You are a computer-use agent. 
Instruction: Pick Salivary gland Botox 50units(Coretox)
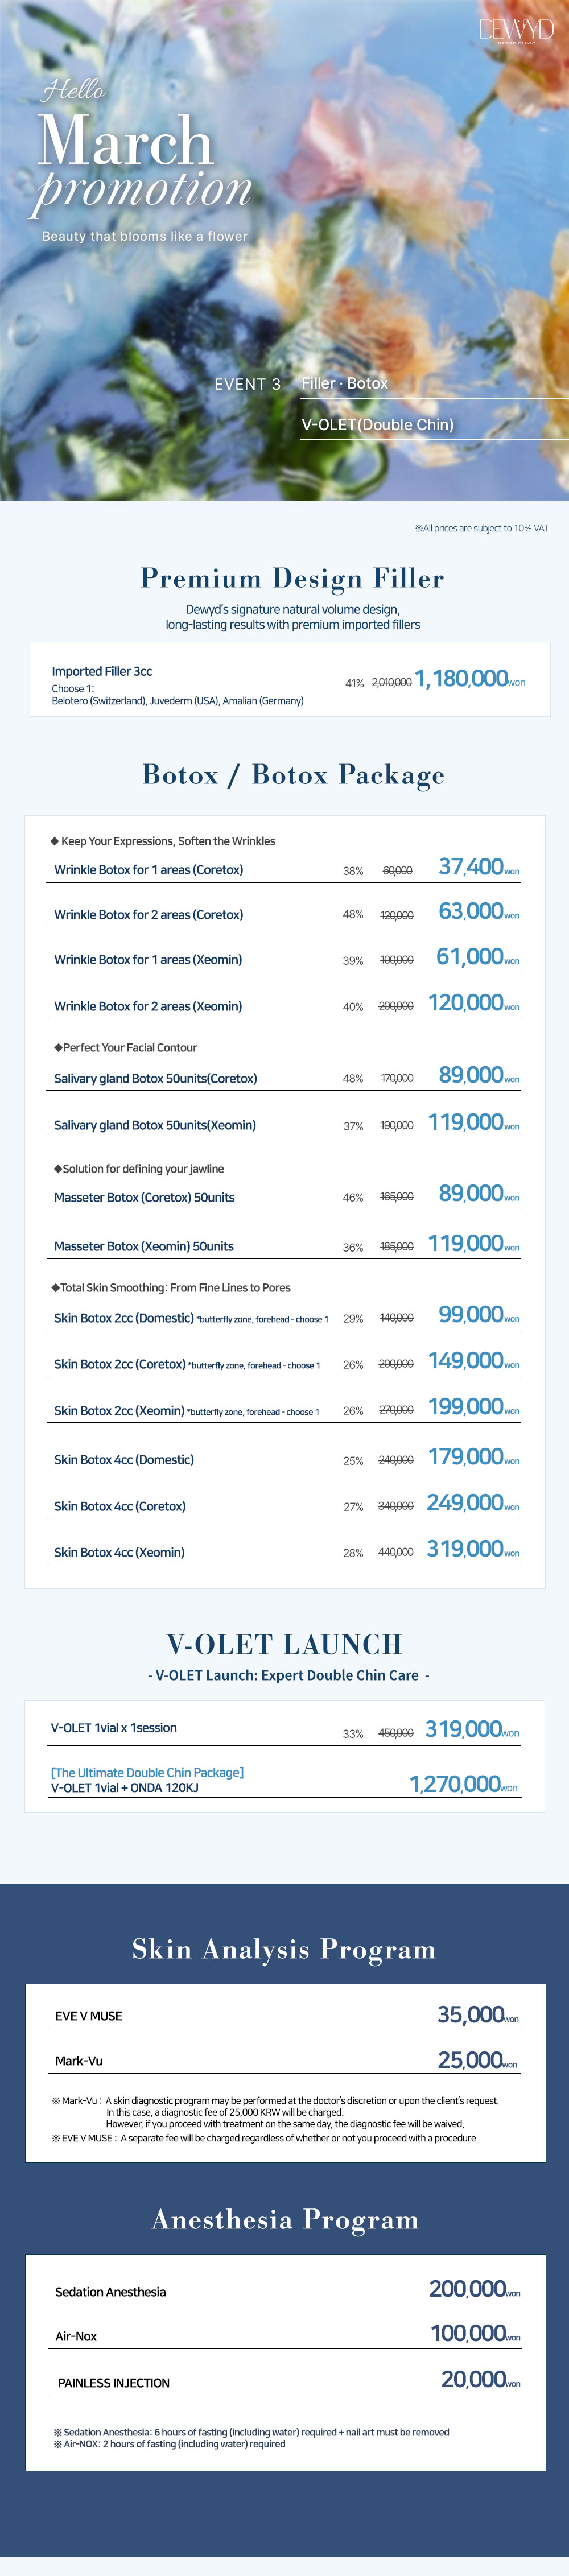click(155, 1079)
